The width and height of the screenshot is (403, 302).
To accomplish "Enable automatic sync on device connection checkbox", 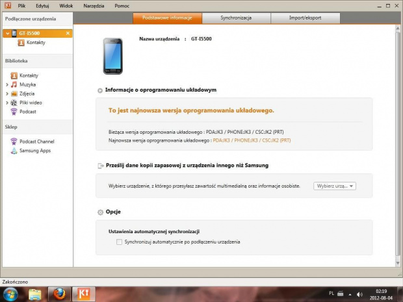I will pos(119,242).
